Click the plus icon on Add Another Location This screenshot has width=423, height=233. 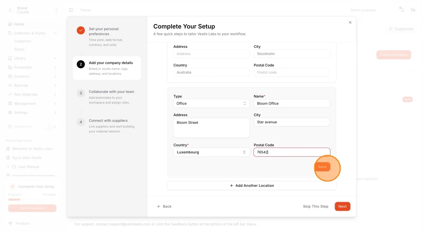231,186
